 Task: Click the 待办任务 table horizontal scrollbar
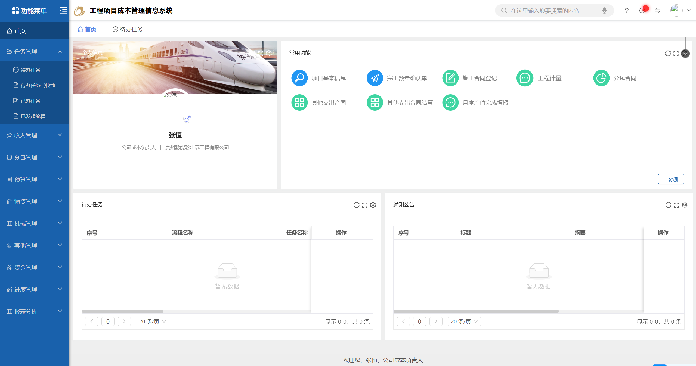coord(123,311)
